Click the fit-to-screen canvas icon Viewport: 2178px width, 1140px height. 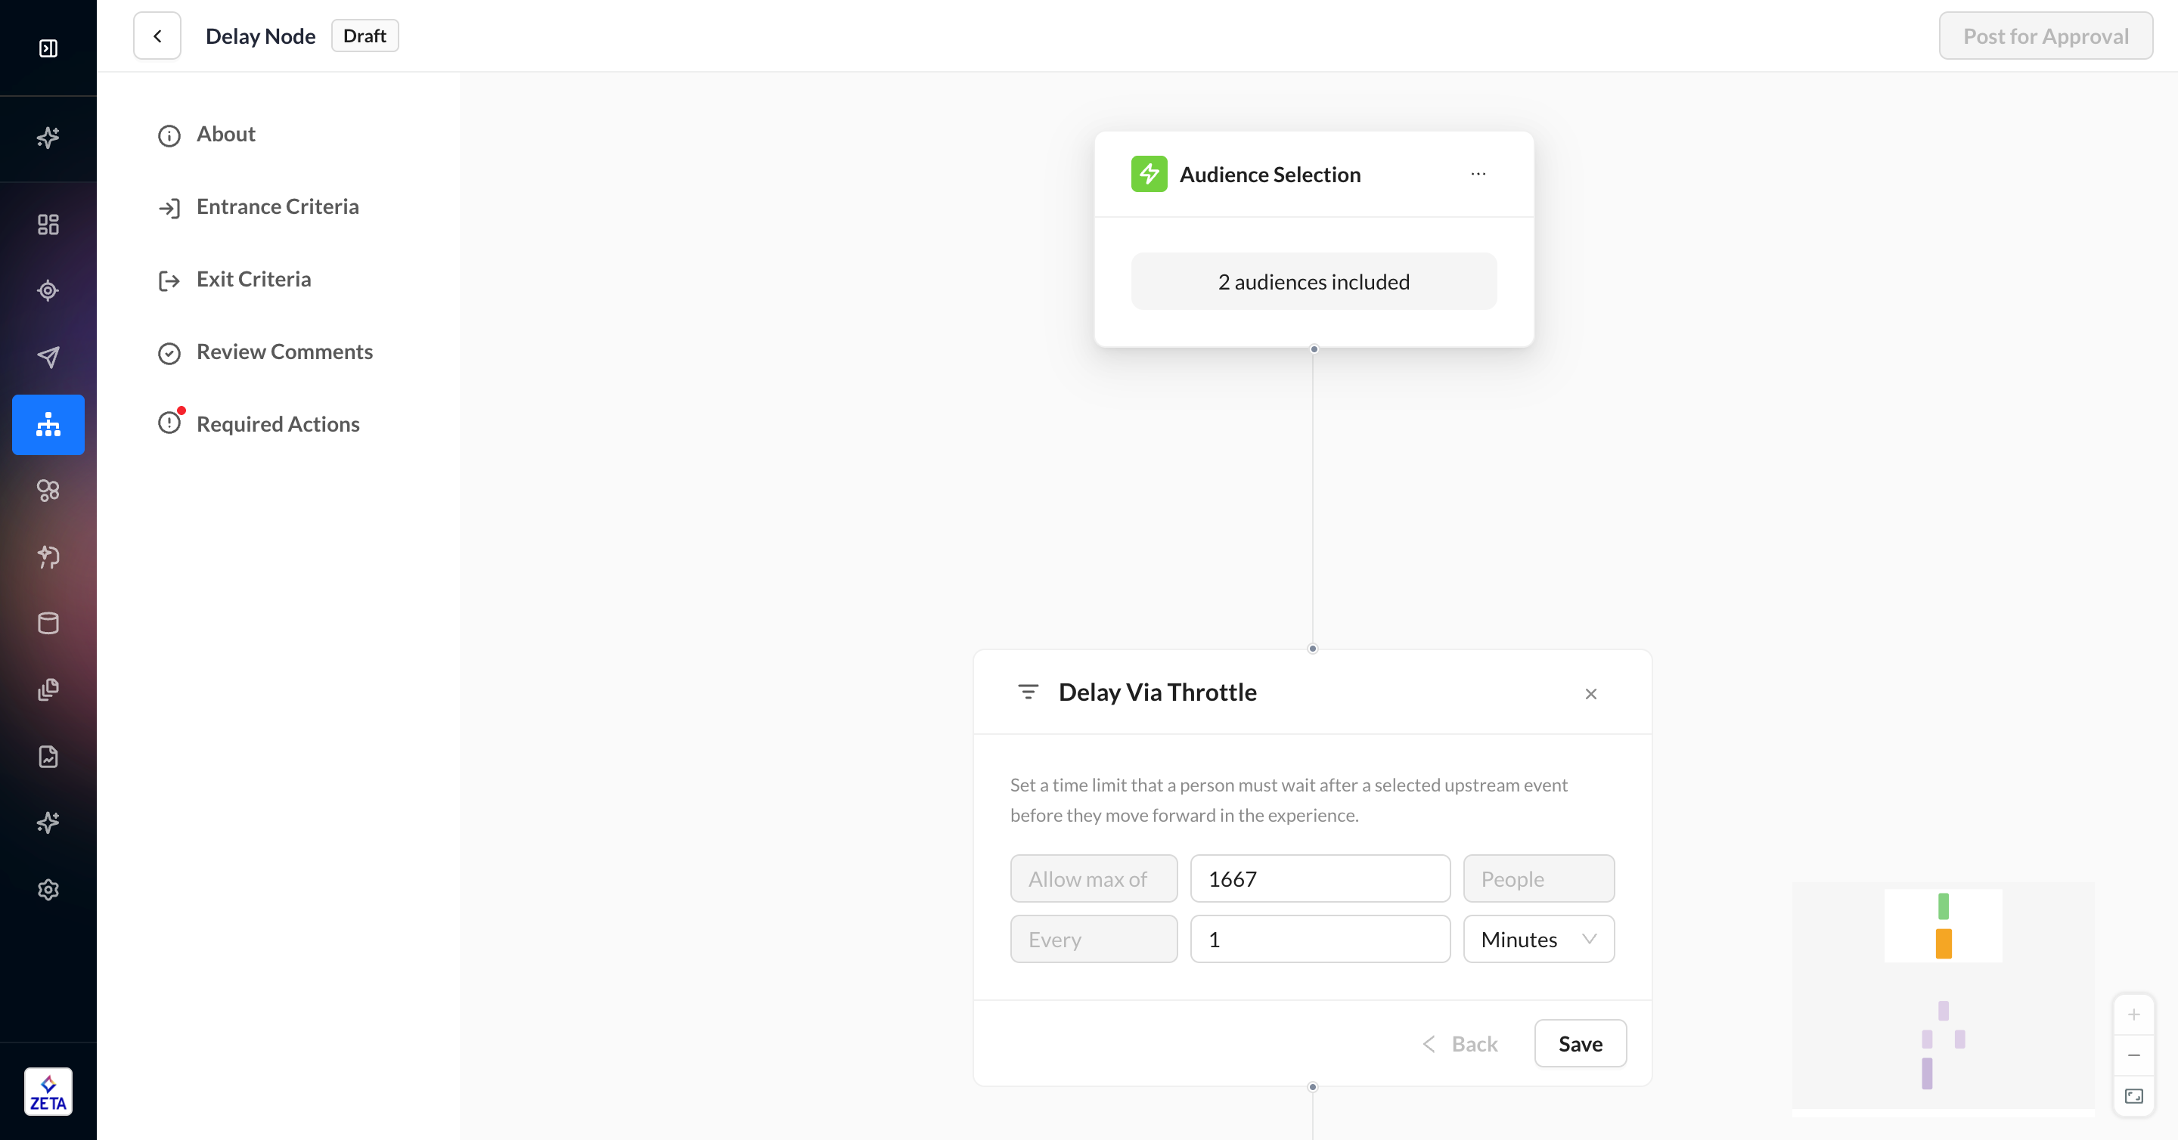2133,1096
